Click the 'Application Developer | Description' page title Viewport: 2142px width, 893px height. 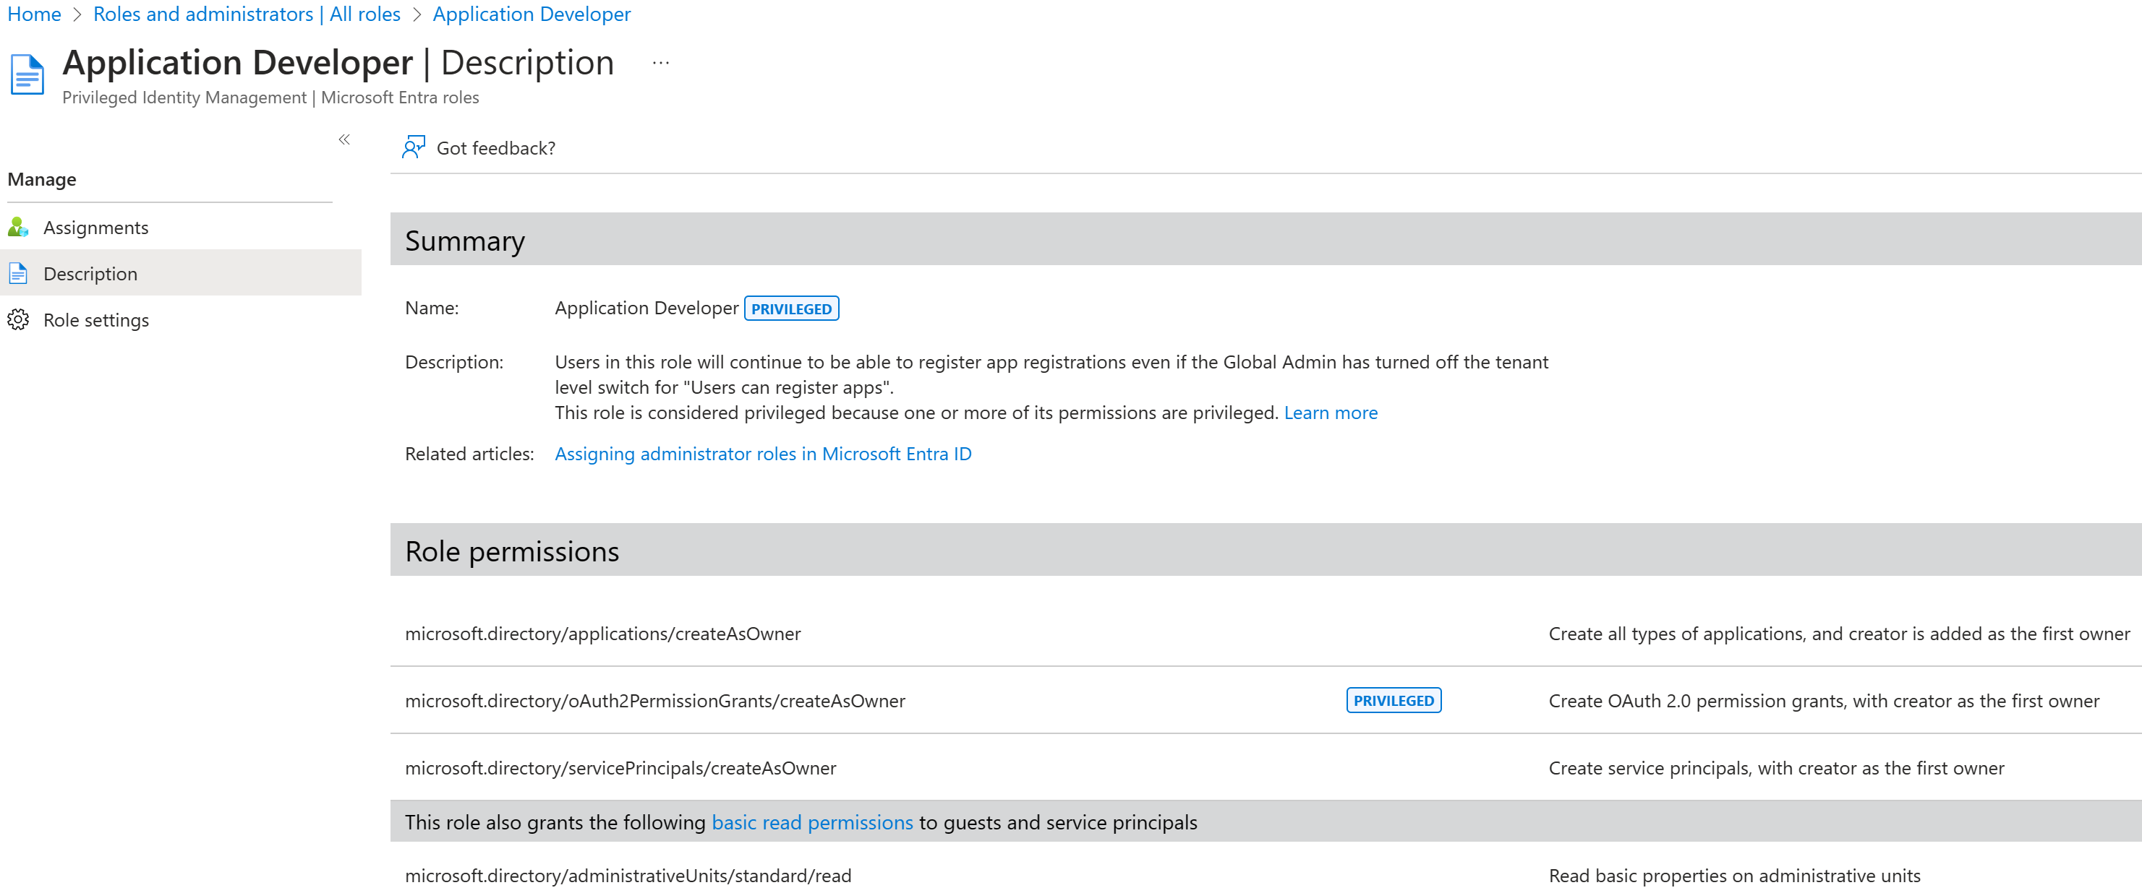(338, 63)
